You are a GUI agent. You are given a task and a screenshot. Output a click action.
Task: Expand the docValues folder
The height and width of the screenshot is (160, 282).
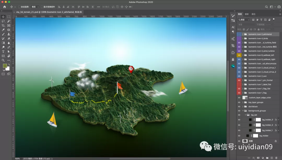pos(243,106)
